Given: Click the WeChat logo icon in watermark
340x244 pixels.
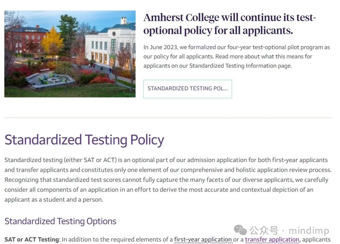Looking at the screenshot, I should (x=240, y=230).
